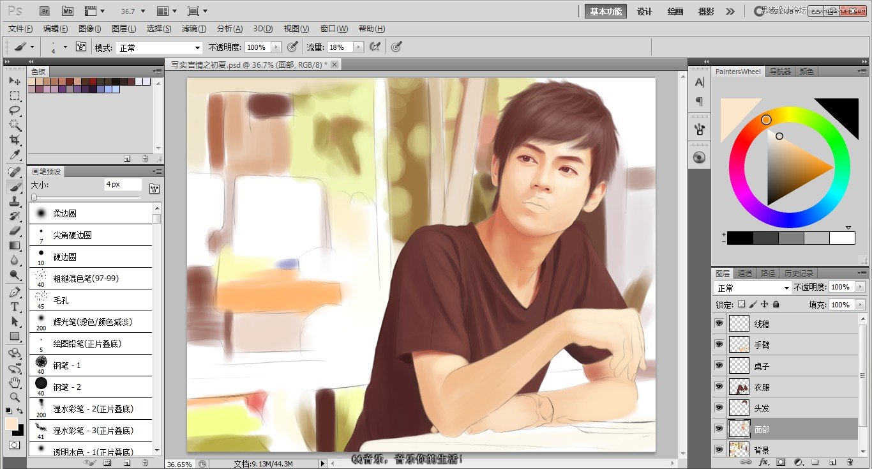Delete the layer with the Layers trash icon
872x469 pixels.
tap(849, 461)
